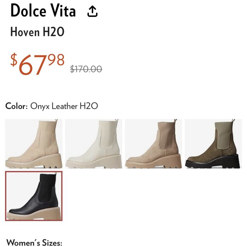Choose the ivory leather boot swatch
247x247 pixels.
coord(94,144)
